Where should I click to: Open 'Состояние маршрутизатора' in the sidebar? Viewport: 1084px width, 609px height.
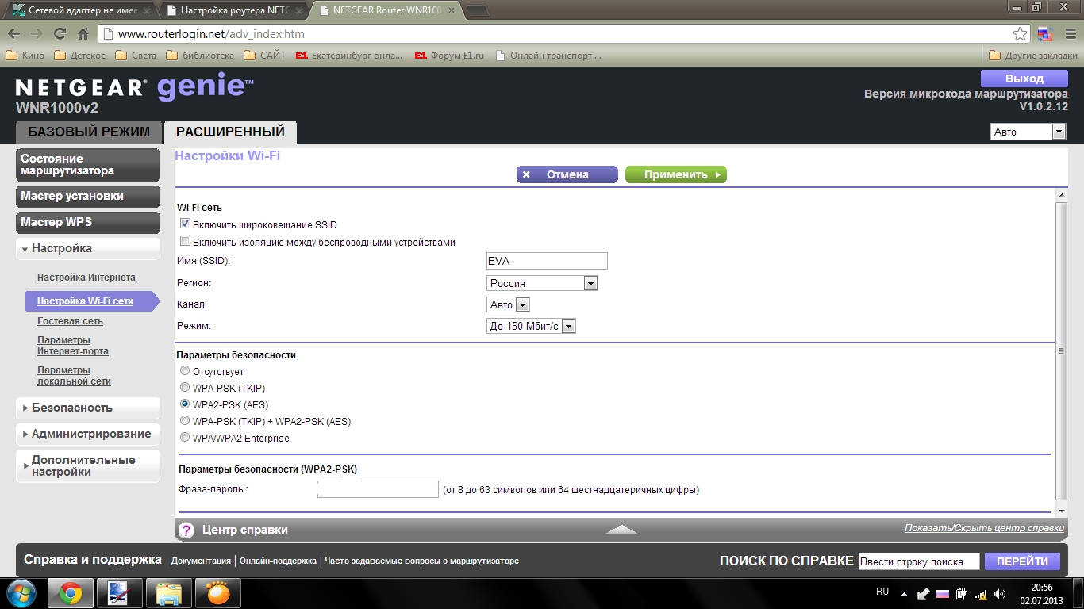87,164
